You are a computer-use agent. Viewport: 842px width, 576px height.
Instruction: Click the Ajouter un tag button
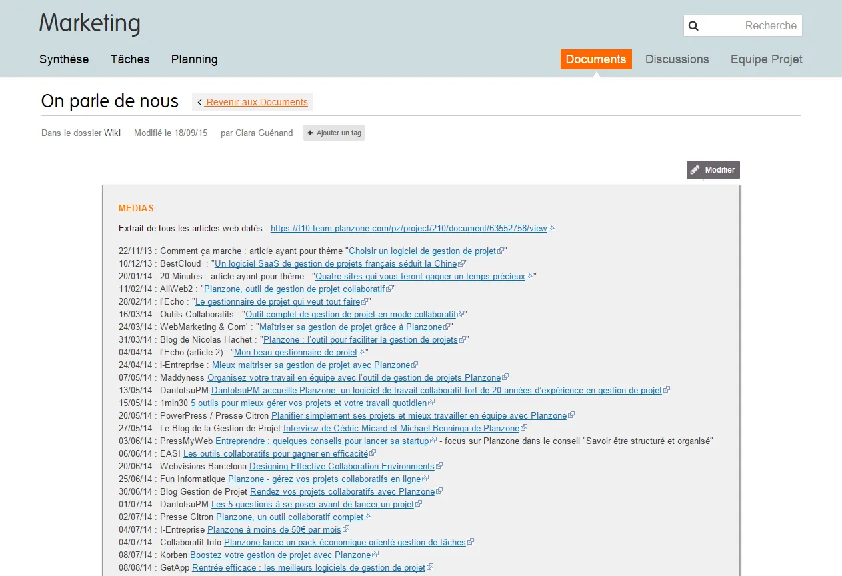(334, 133)
